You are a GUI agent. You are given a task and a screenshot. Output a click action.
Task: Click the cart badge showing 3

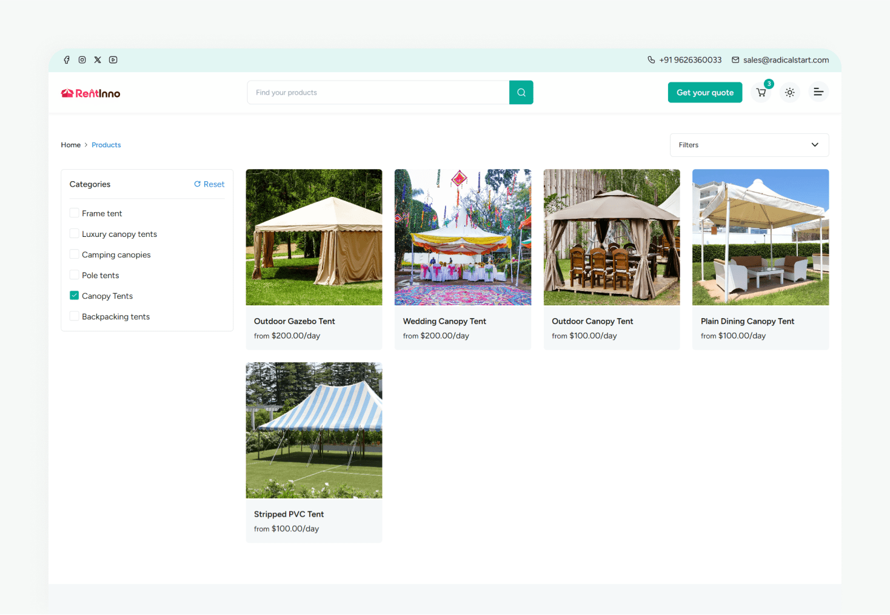[769, 84]
